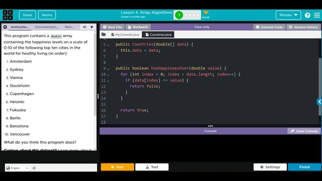Click line number 18 in gutter
322x181 pixels.
104,122
